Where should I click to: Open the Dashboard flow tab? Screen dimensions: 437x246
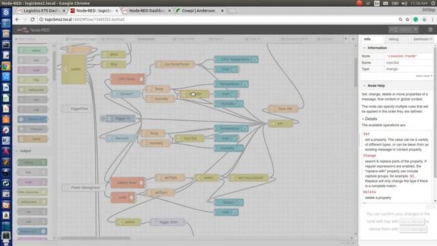pos(145,39)
